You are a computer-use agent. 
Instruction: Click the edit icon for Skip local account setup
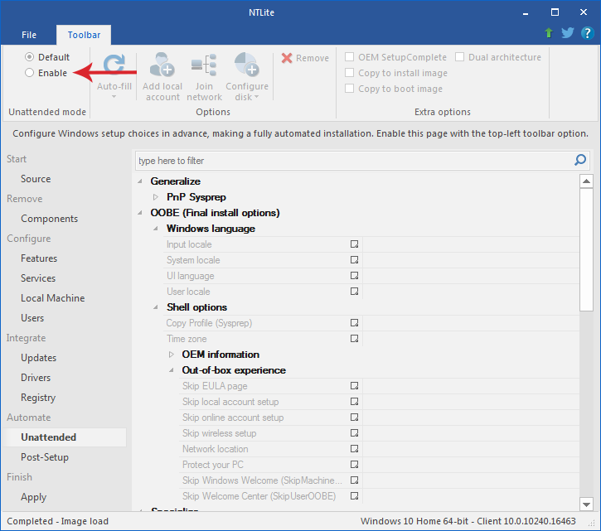tap(354, 401)
